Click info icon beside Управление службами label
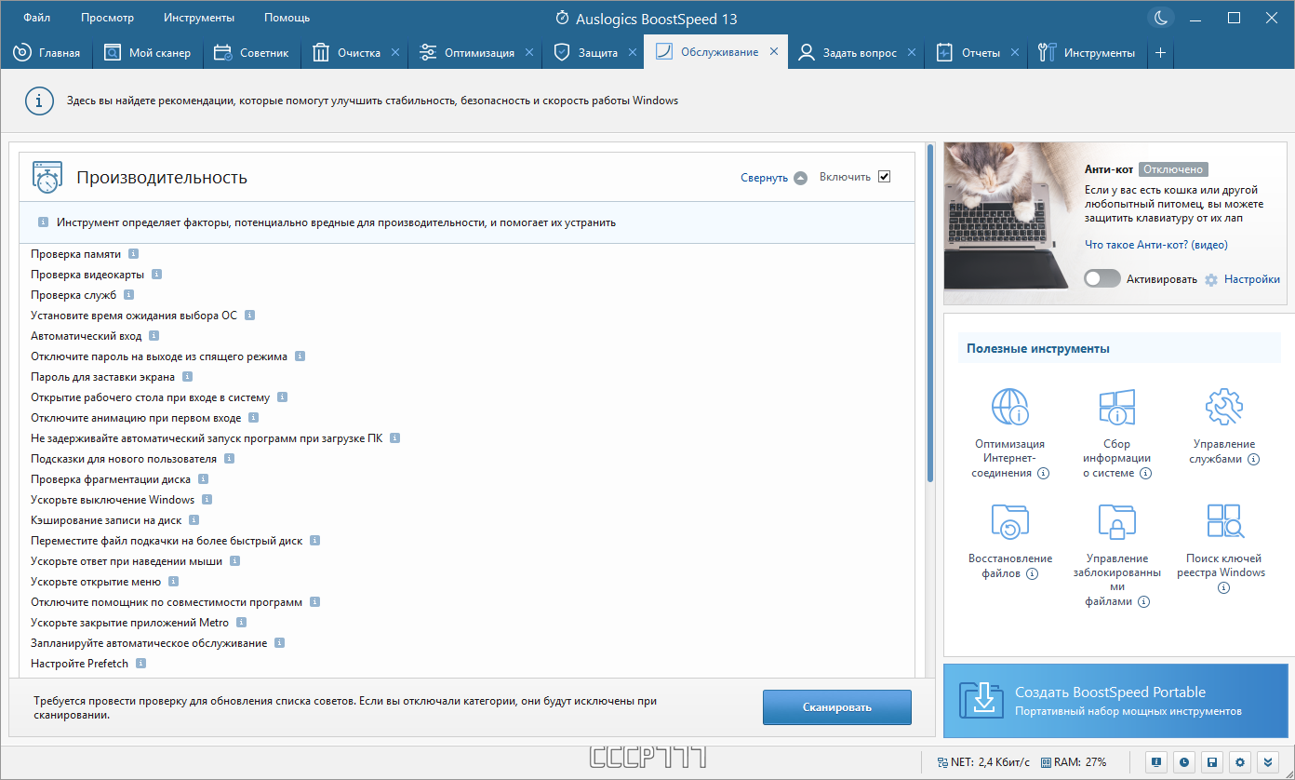This screenshot has width=1295, height=780. click(1254, 459)
